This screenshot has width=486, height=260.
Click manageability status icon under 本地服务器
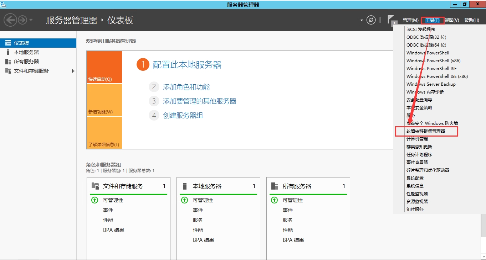184,200
